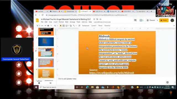Select the Paint format tool
This screenshot has height=99, width=177.
[x=51, y=26]
